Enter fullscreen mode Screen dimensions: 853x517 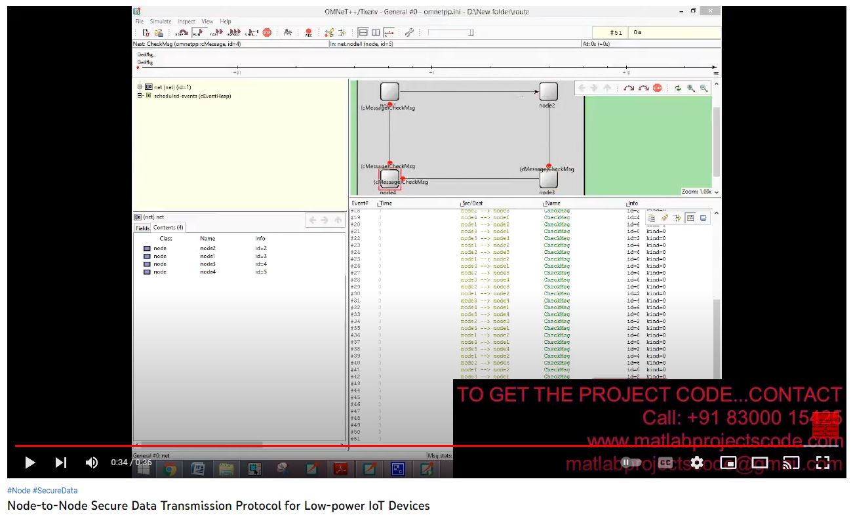823,463
